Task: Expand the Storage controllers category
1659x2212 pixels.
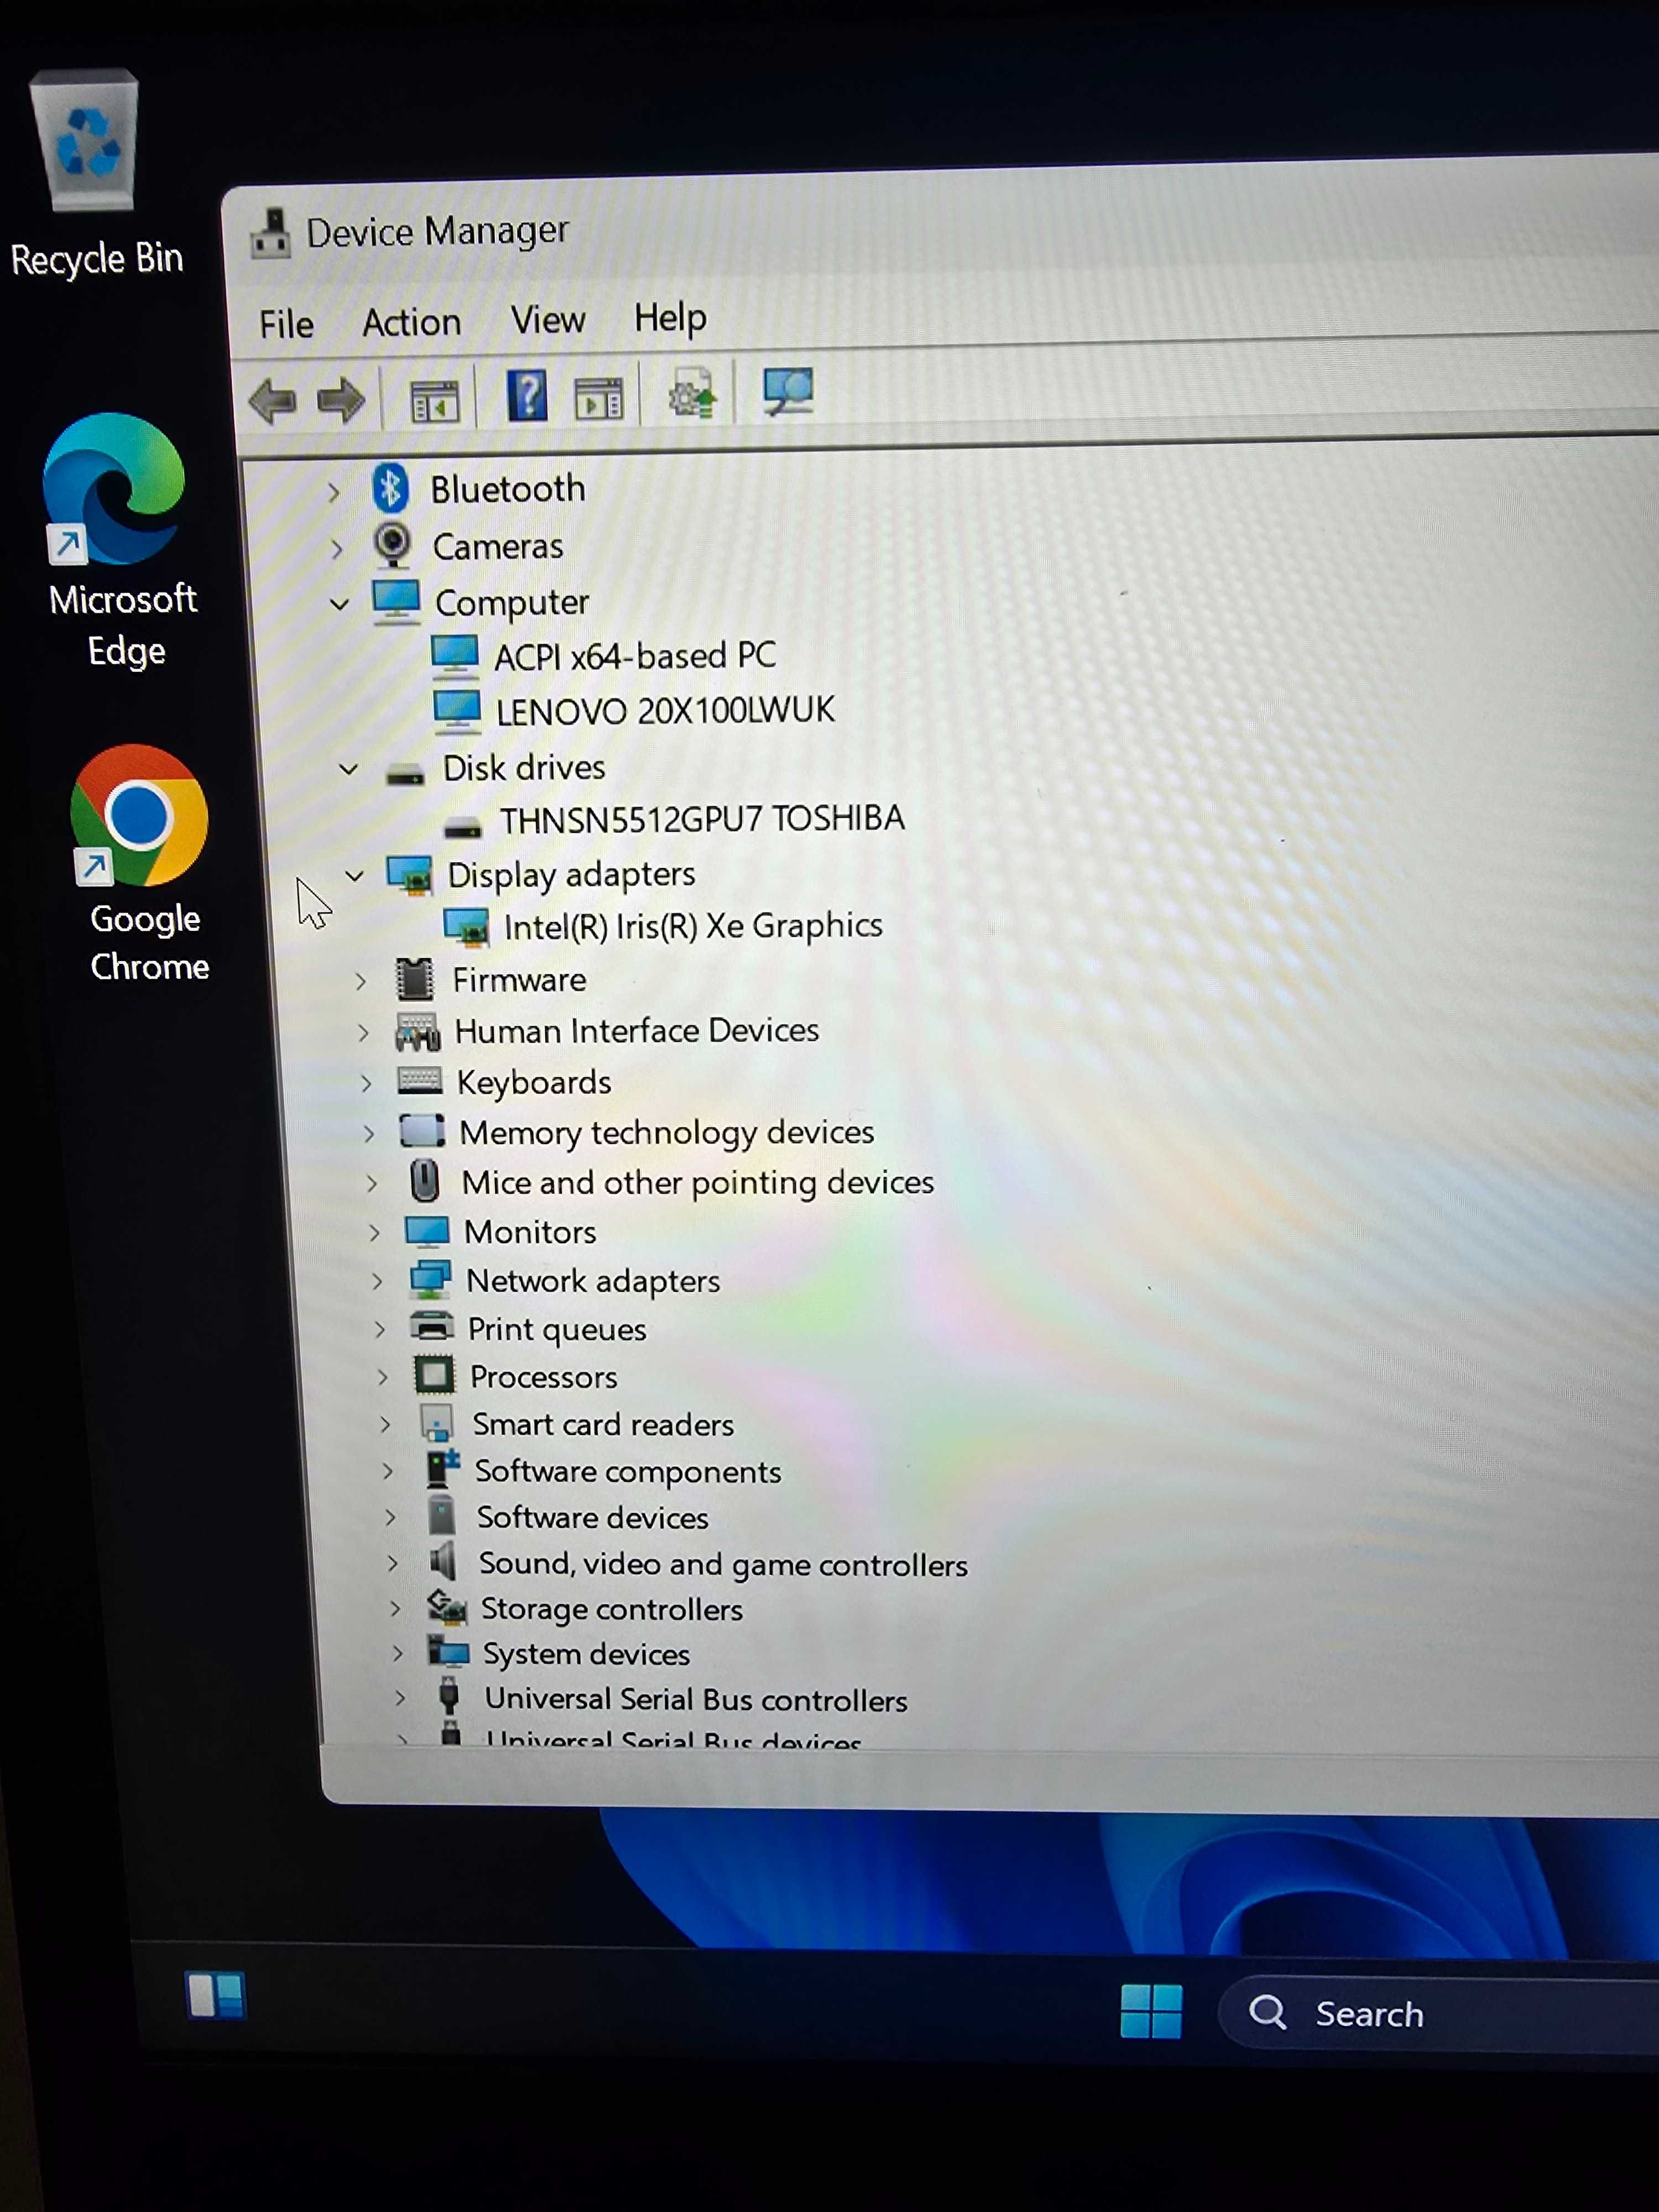Action: coord(396,1608)
